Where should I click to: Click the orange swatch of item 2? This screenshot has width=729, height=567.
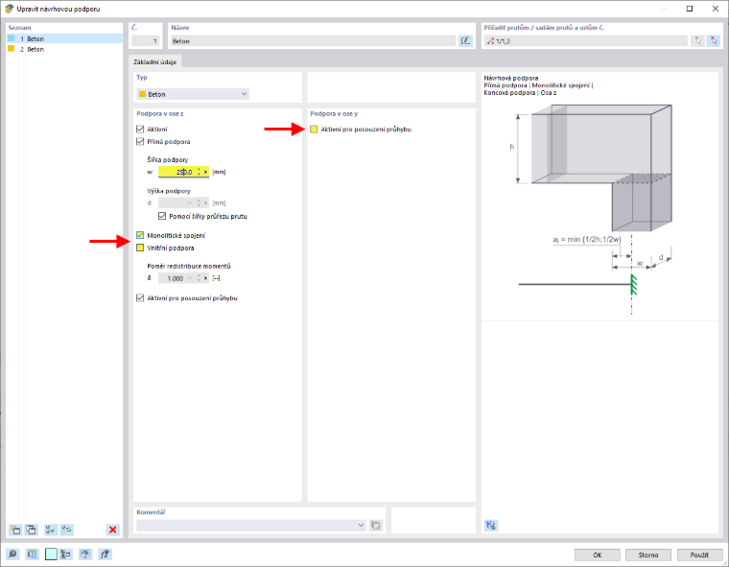[x=12, y=48]
